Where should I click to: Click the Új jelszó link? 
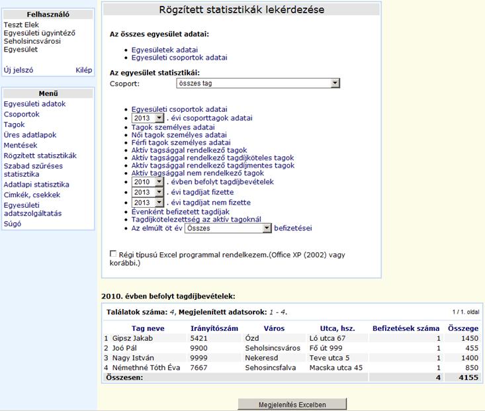[19, 70]
